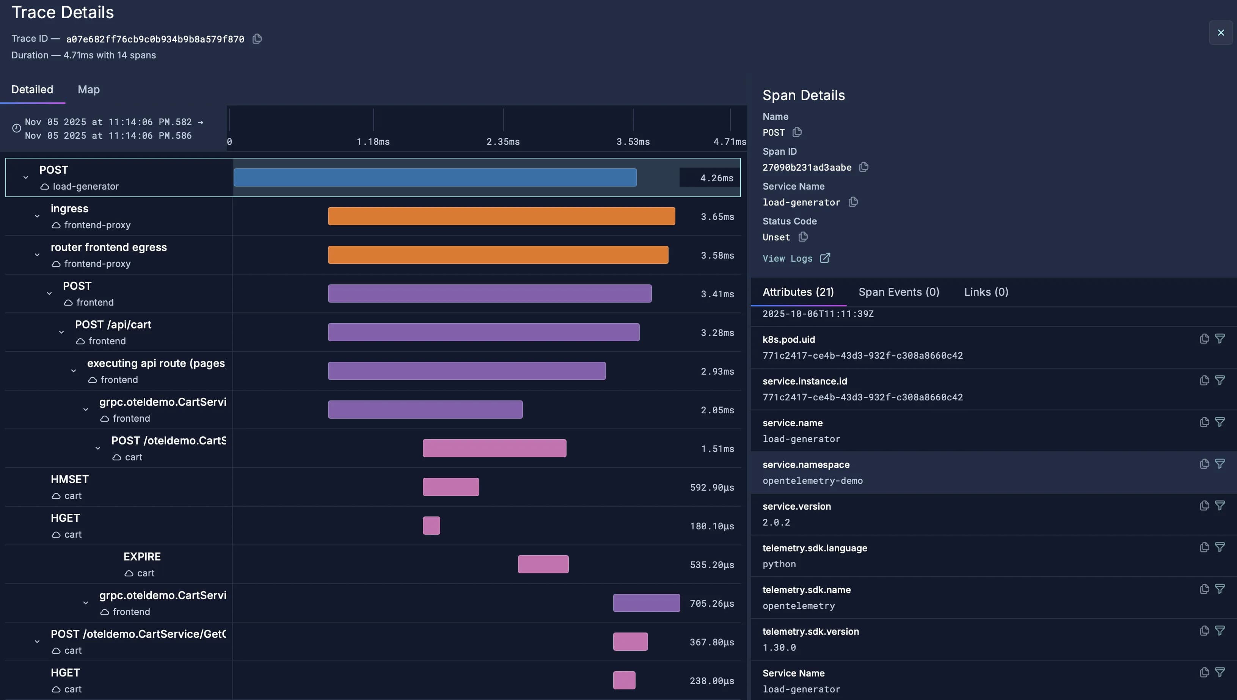Collapse the root POST load-generator span
The width and height of the screenshot is (1237, 700).
coord(25,177)
